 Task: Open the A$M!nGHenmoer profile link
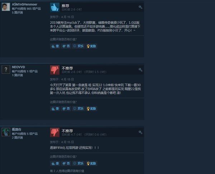24,4
